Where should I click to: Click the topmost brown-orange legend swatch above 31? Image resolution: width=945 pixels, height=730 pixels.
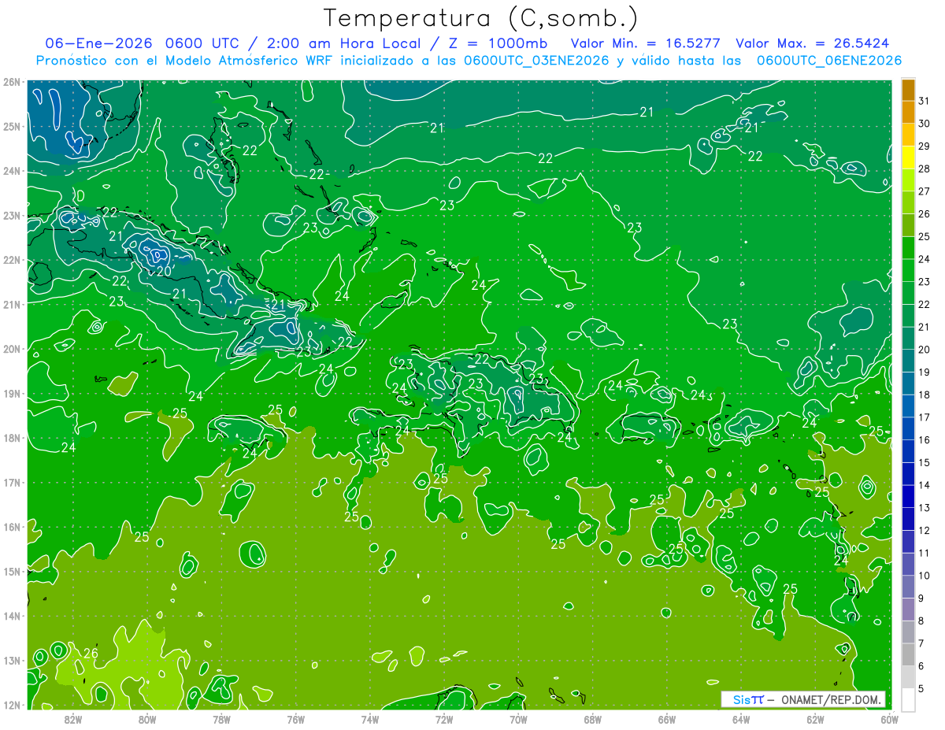[908, 90]
